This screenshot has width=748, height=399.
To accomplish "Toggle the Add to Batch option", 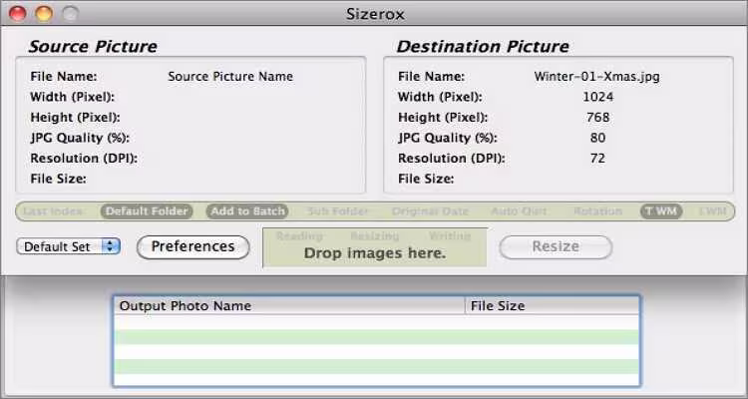I will coord(247,211).
